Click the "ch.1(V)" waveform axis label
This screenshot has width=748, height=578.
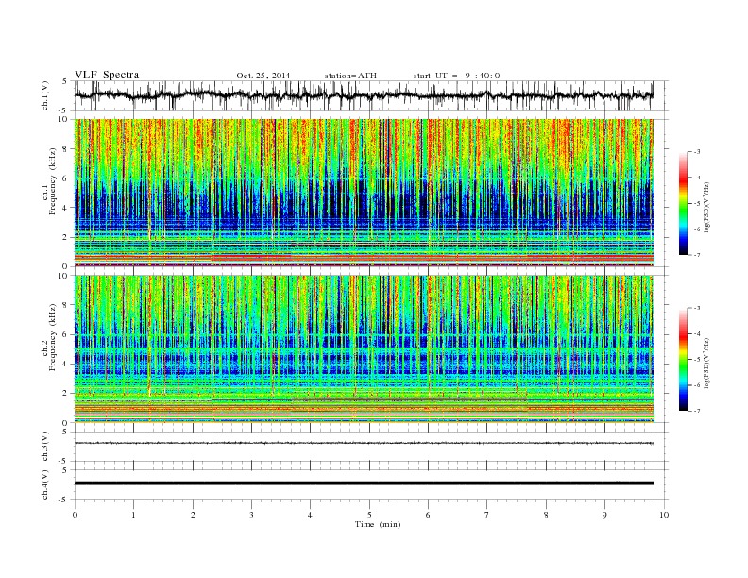(45, 95)
